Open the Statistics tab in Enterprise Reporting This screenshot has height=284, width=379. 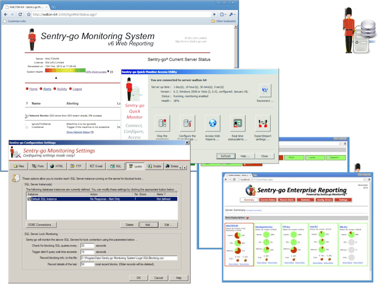click(x=305, y=200)
